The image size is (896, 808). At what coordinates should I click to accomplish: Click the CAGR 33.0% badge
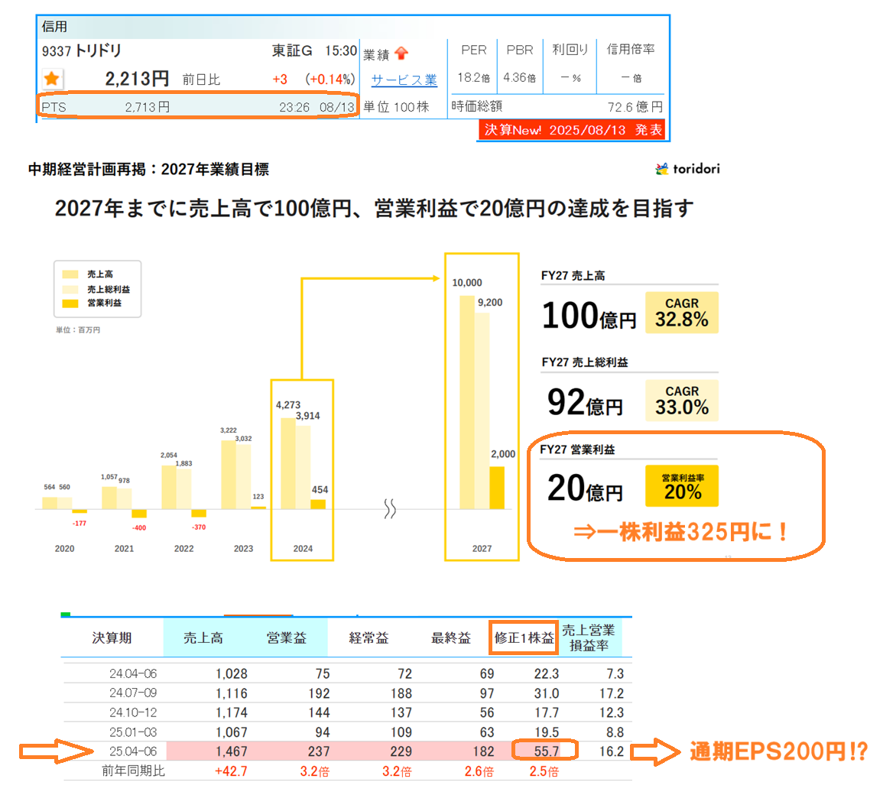[x=681, y=400]
